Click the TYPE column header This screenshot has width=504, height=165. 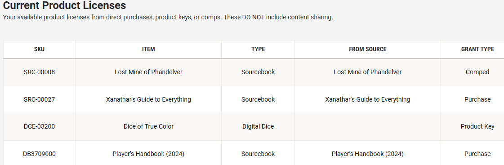pyautogui.click(x=258, y=49)
